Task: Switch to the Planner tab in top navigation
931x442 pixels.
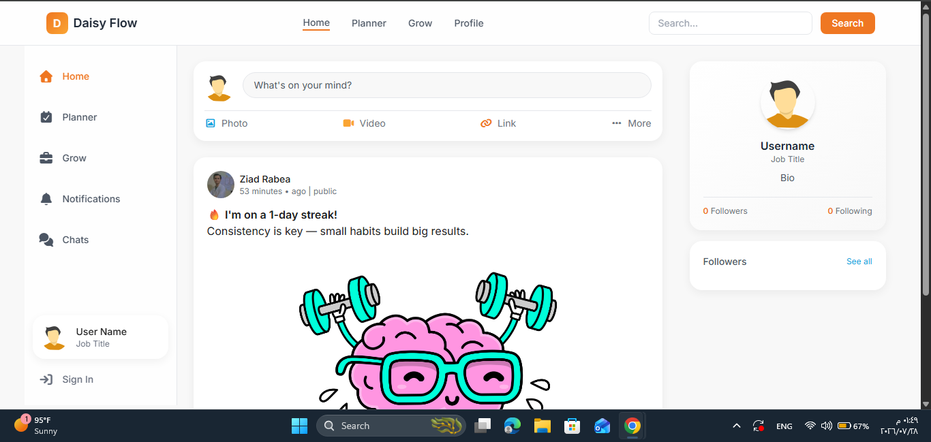Action: [x=369, y=23]
